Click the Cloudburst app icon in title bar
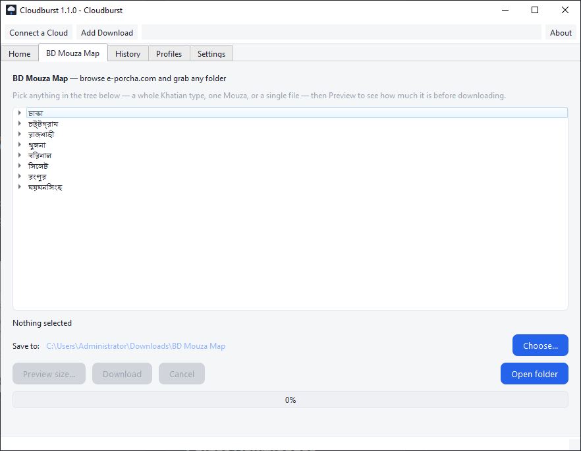Viewport: 581px width, 451px height. [x=11, y=10]
